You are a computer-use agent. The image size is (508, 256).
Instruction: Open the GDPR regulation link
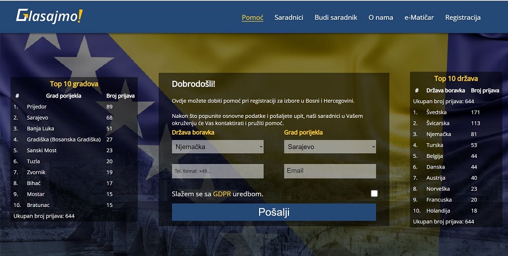pyautogui.click(x=222, y=194)
